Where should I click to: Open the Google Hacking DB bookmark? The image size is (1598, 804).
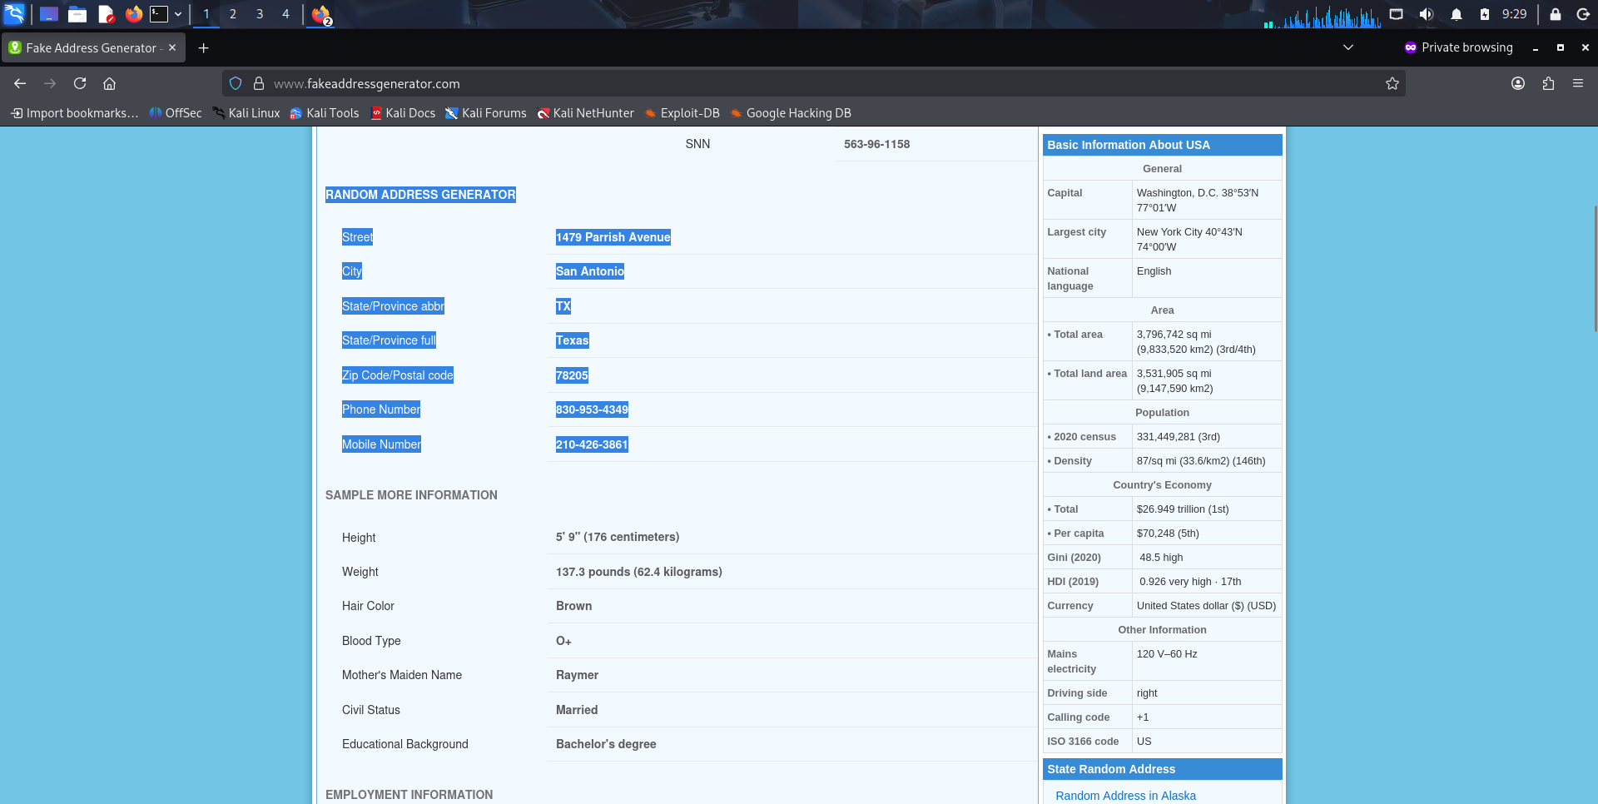(791, 113)
